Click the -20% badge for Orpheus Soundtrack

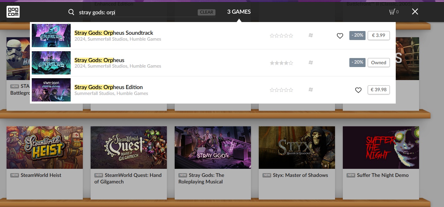pos(357,35)
